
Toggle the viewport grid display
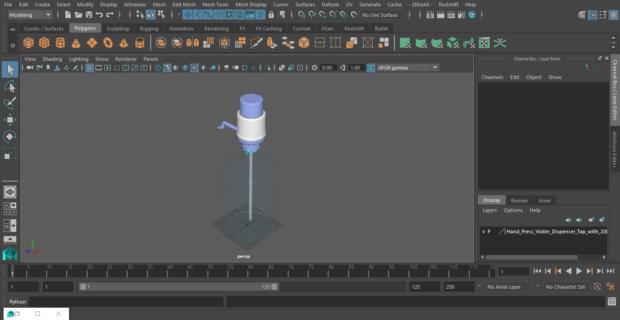pos(89,68)
